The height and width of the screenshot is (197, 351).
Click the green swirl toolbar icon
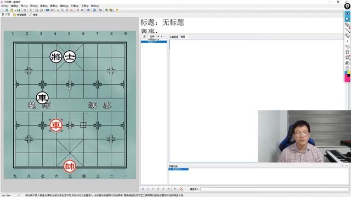(x=106, y=10)
